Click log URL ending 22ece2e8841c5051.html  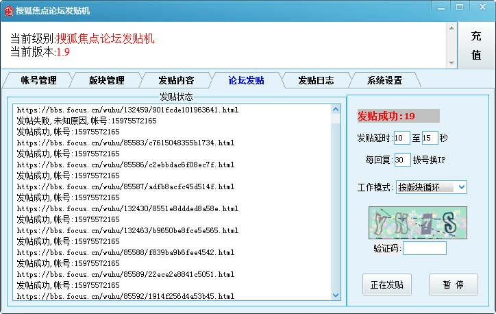[125, 274]
